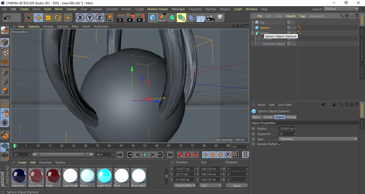365x194 pixels.
Task: Activate the Scale tool
Action: [x=48, y=18]
